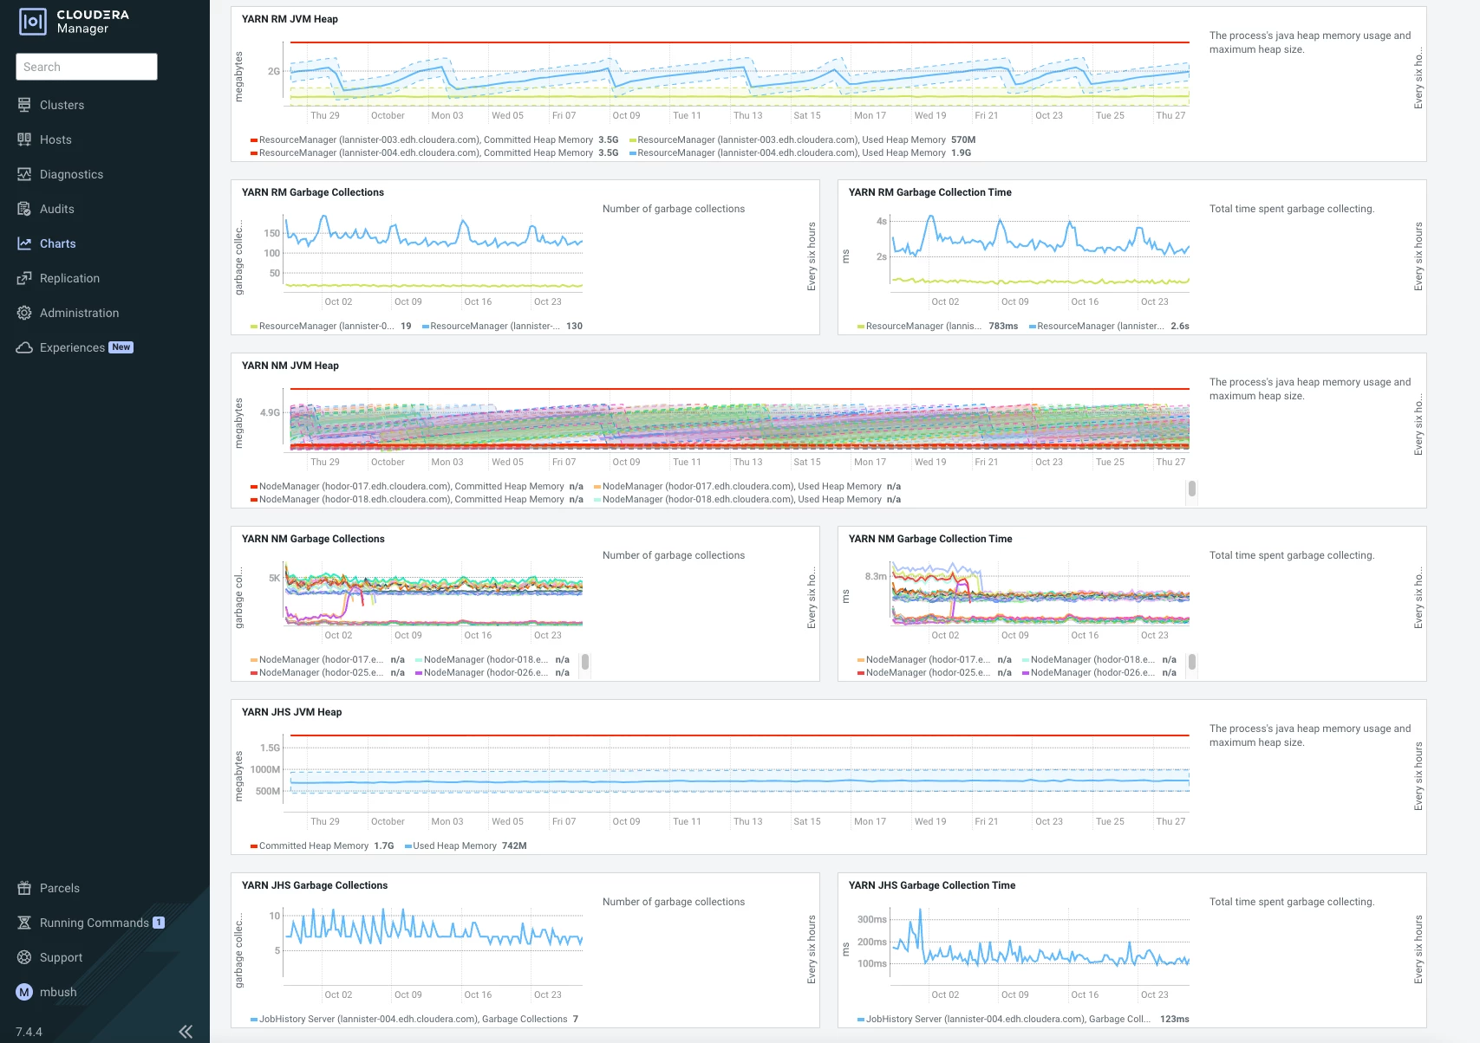Click the Diagnostics sidebar icon

click(x=24, y=174)
